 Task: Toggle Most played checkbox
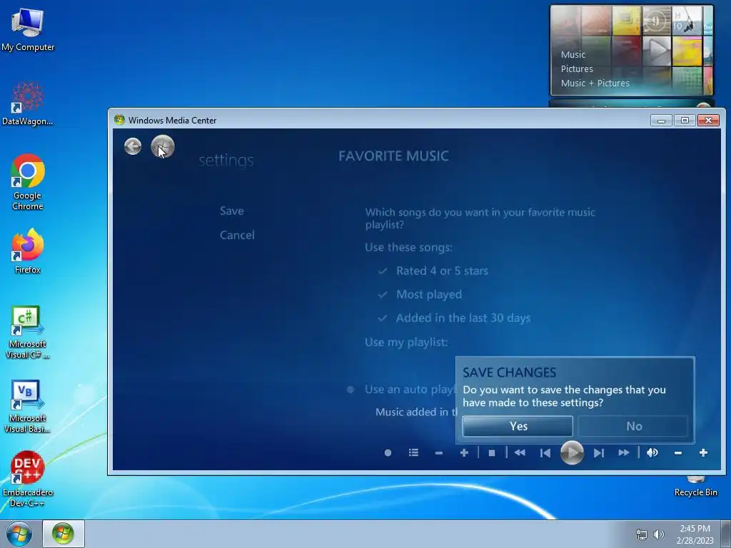tap(383, 295)
